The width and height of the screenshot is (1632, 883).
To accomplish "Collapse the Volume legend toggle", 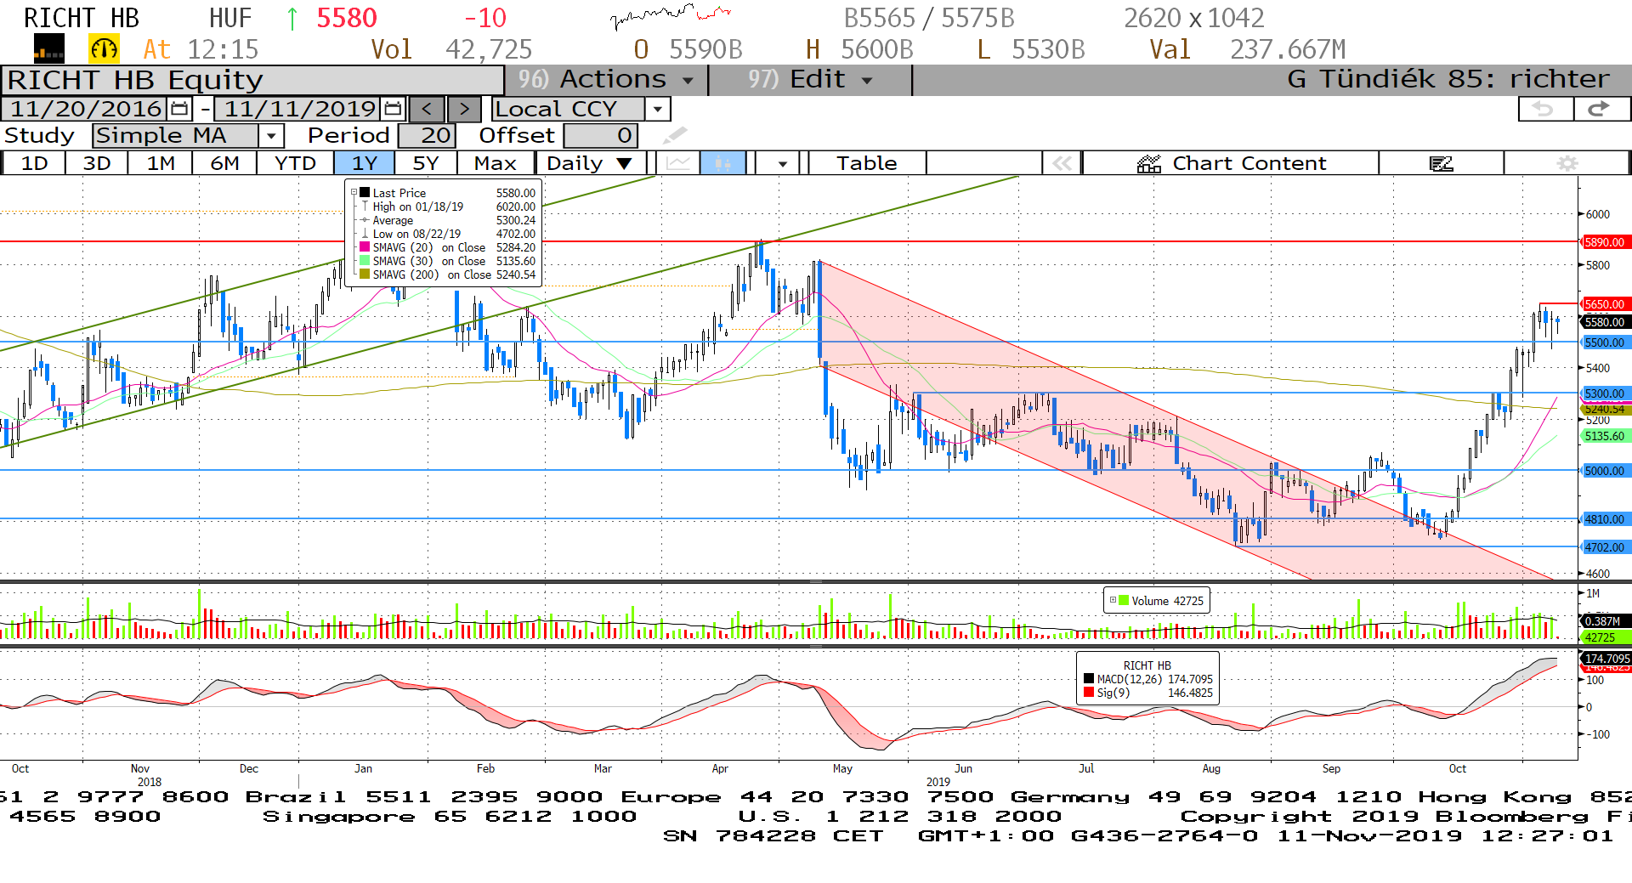I will [1113, 600].
